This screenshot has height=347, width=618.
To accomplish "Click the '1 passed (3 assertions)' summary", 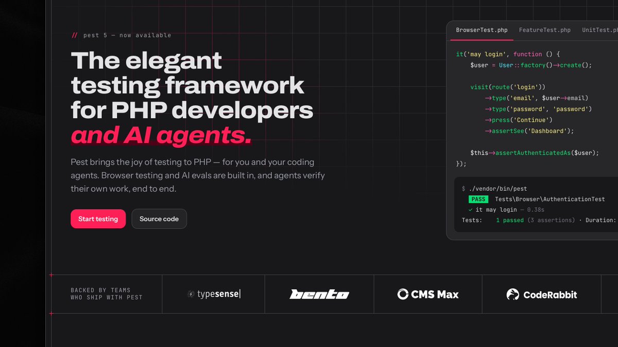I will click(x=535, y=220).
